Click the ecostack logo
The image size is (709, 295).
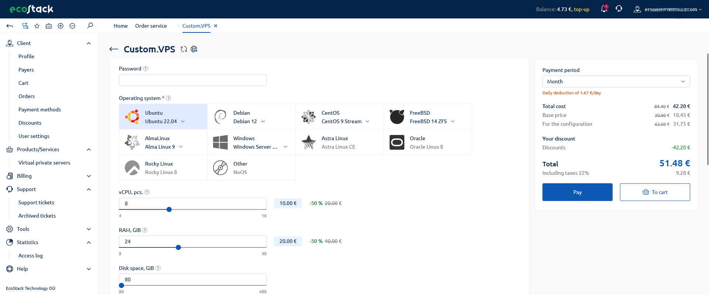tap(31, 9)
